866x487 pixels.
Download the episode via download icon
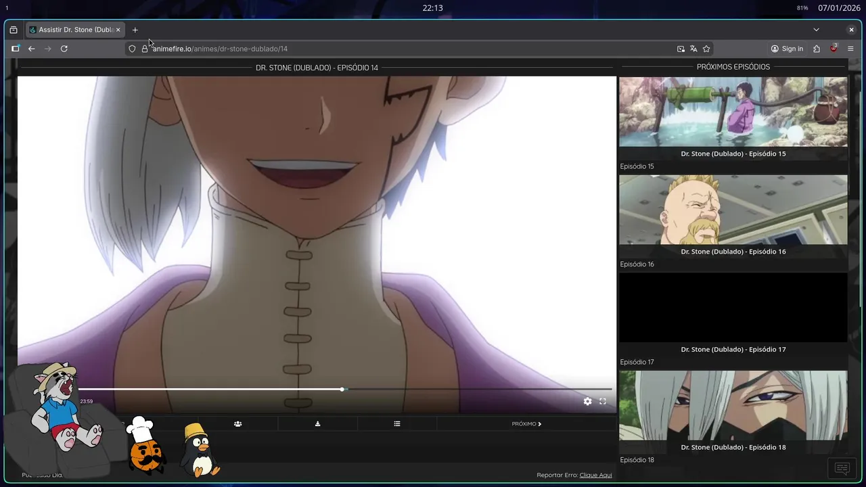(317, 423)
